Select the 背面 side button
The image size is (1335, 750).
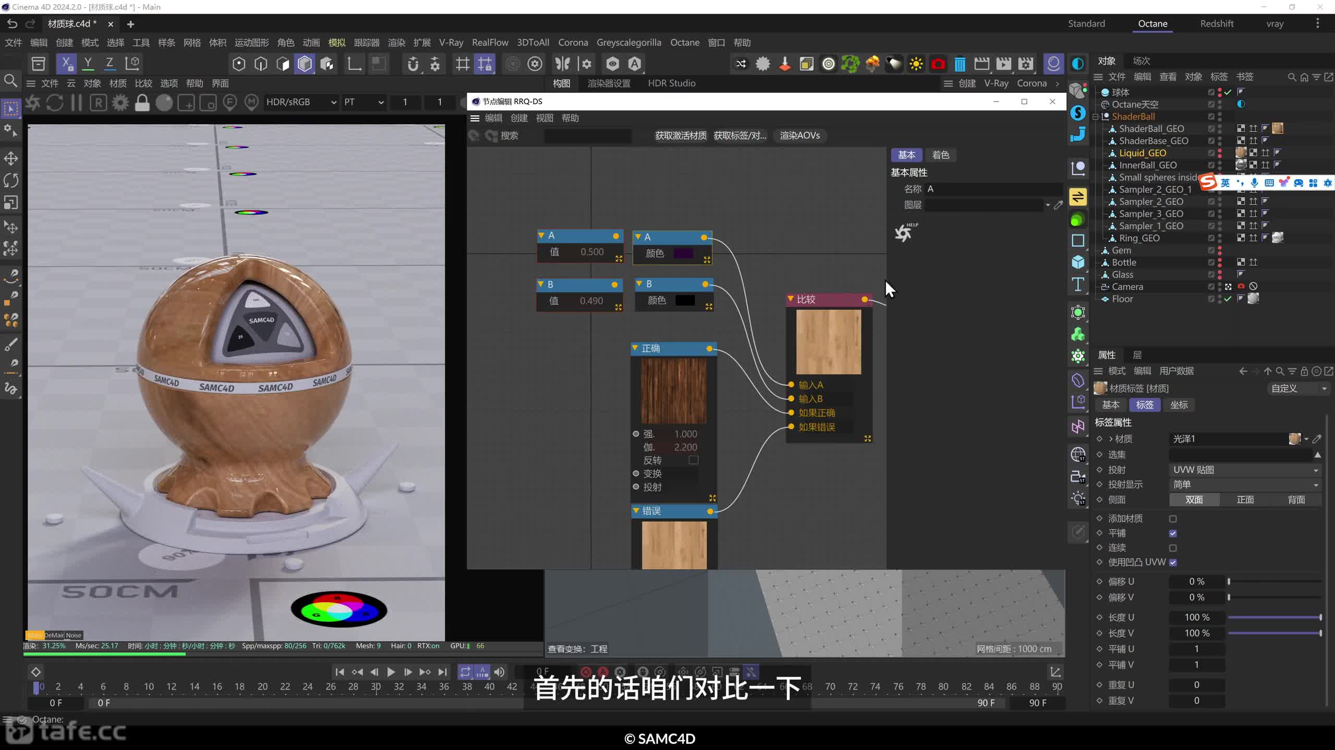coord(1296,499)
